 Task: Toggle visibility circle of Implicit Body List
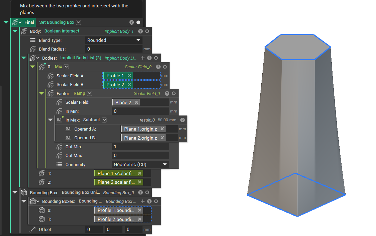click(x=156, y=58)
